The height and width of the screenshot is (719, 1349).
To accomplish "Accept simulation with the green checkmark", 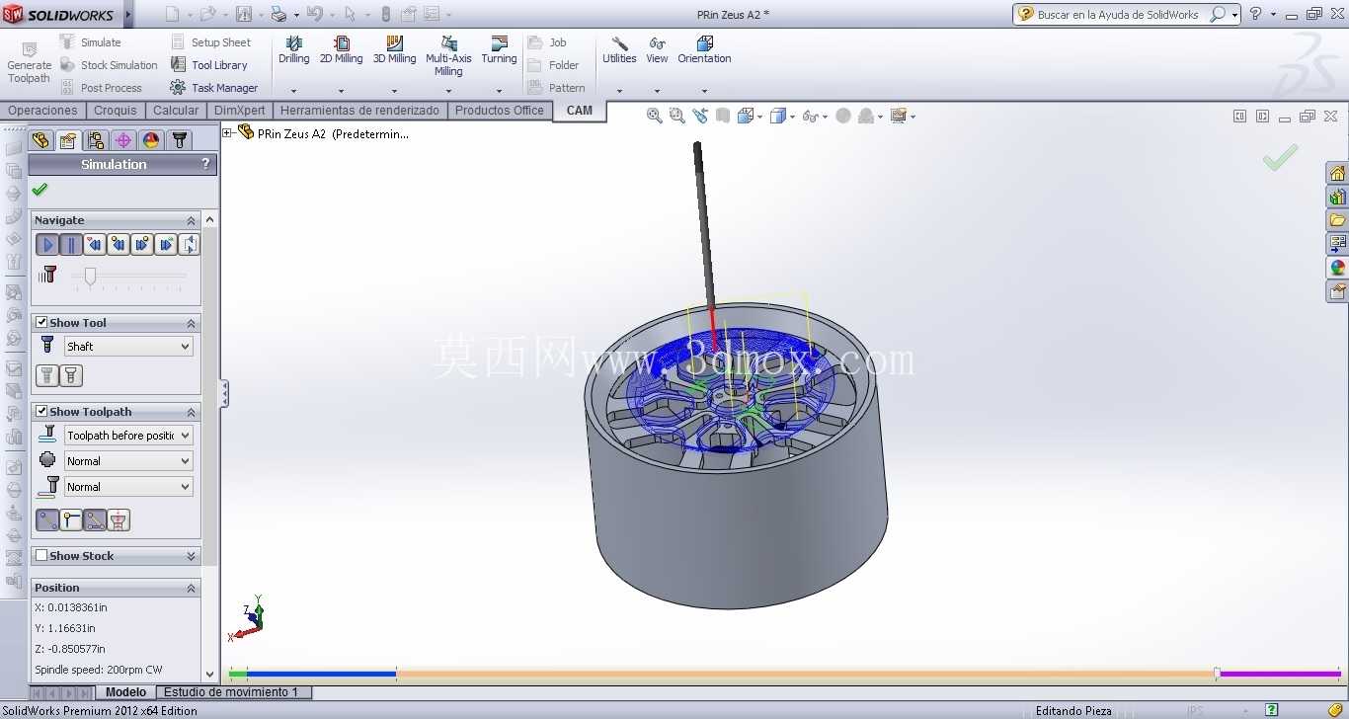I will pyautogui.click(x=40, y=190).
